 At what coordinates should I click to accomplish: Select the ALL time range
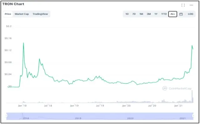point(173,14)
